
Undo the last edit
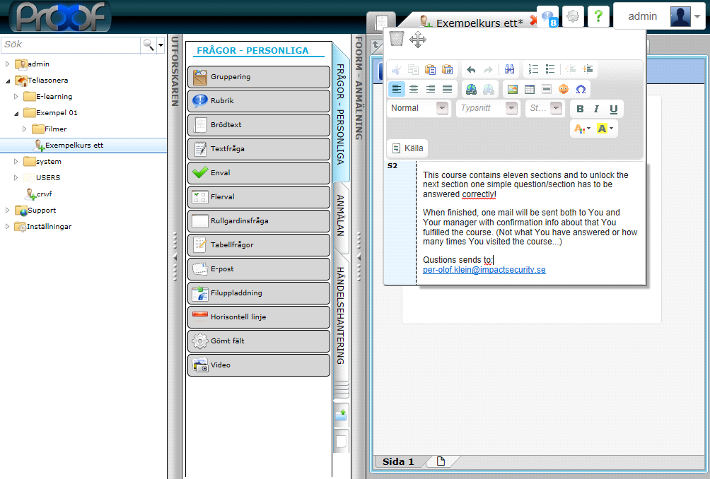coord(471,69)
